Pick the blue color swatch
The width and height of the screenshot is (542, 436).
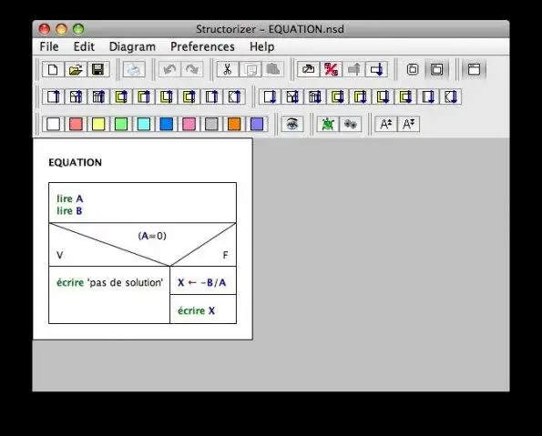coord(167,124)
